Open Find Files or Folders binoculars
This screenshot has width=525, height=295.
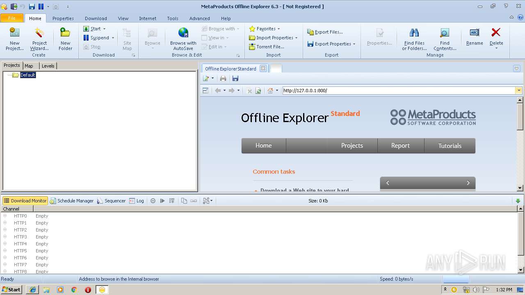(414, 39)
